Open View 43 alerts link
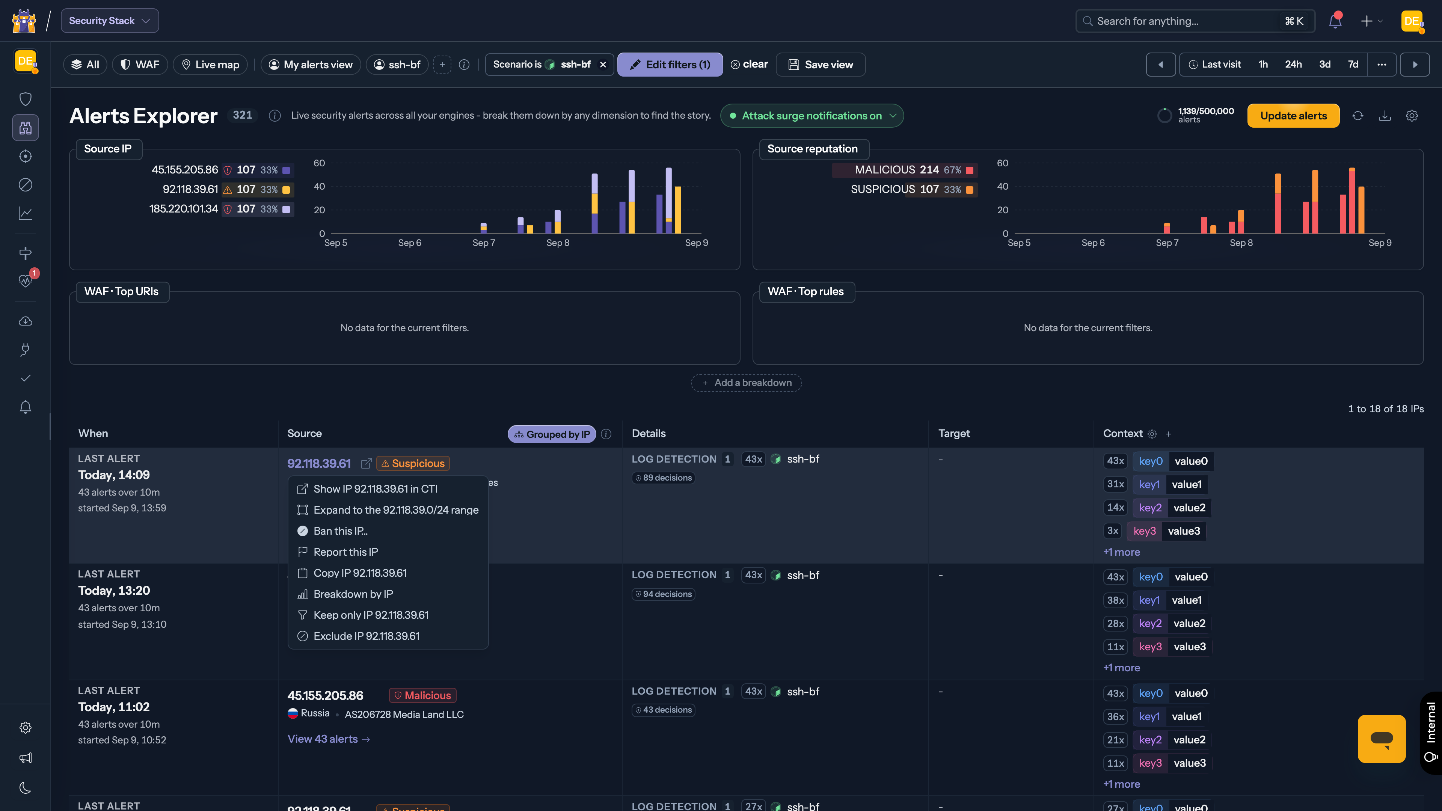1442x811 pixels. [x=329, y=739]
